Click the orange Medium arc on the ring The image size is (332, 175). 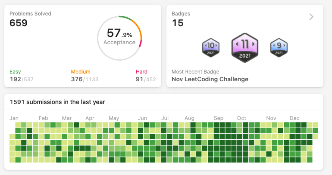[x=138, y=28]
